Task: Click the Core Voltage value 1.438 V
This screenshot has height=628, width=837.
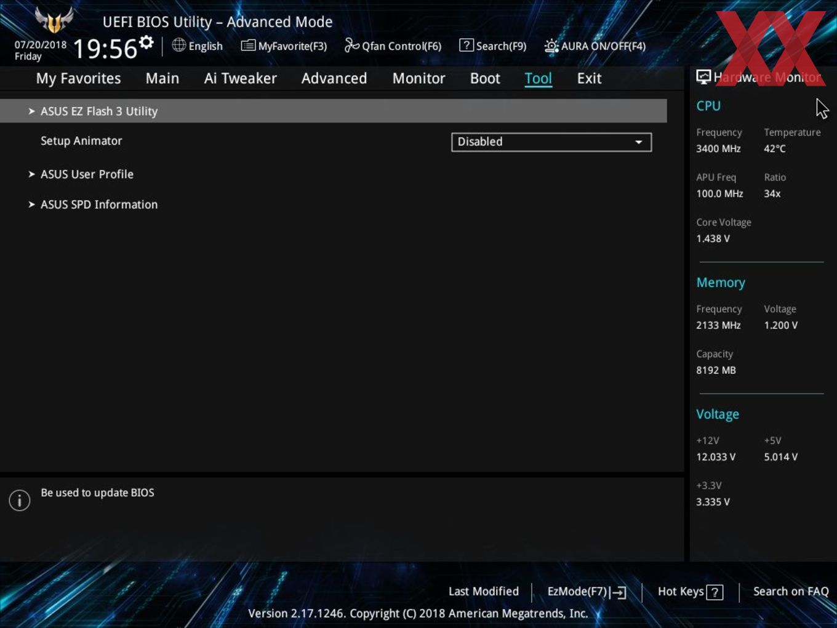Action: coord(713,238)
